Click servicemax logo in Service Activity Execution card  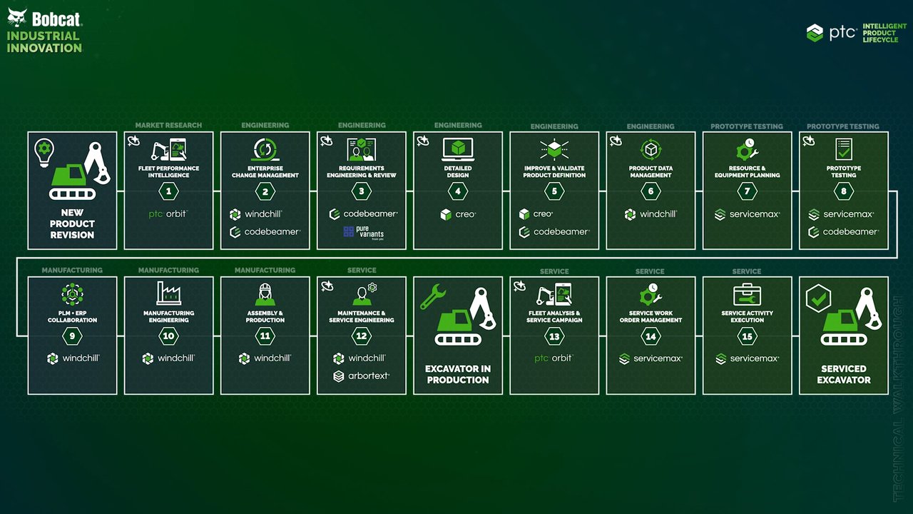coord(748,358)
